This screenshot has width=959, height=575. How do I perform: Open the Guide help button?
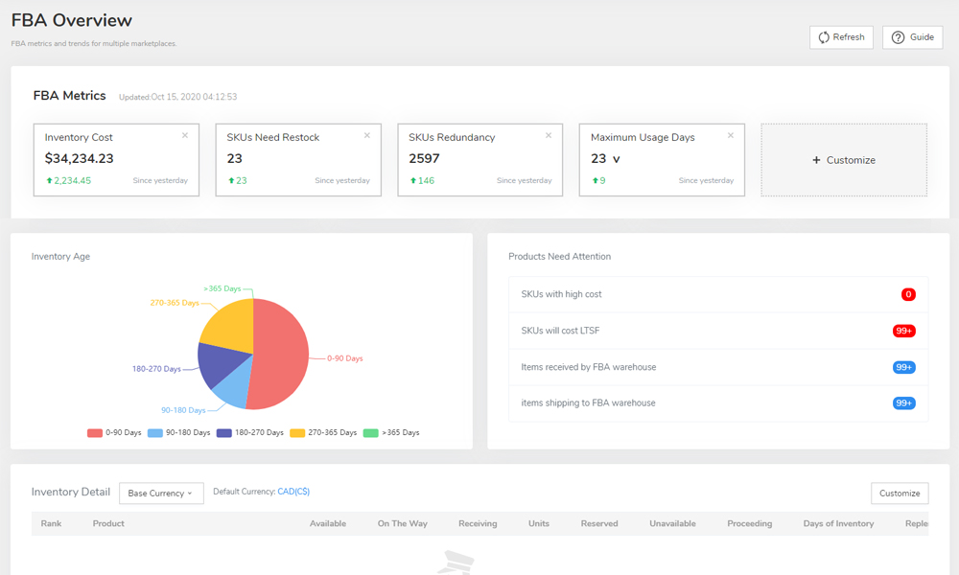[x=912, y=37]
